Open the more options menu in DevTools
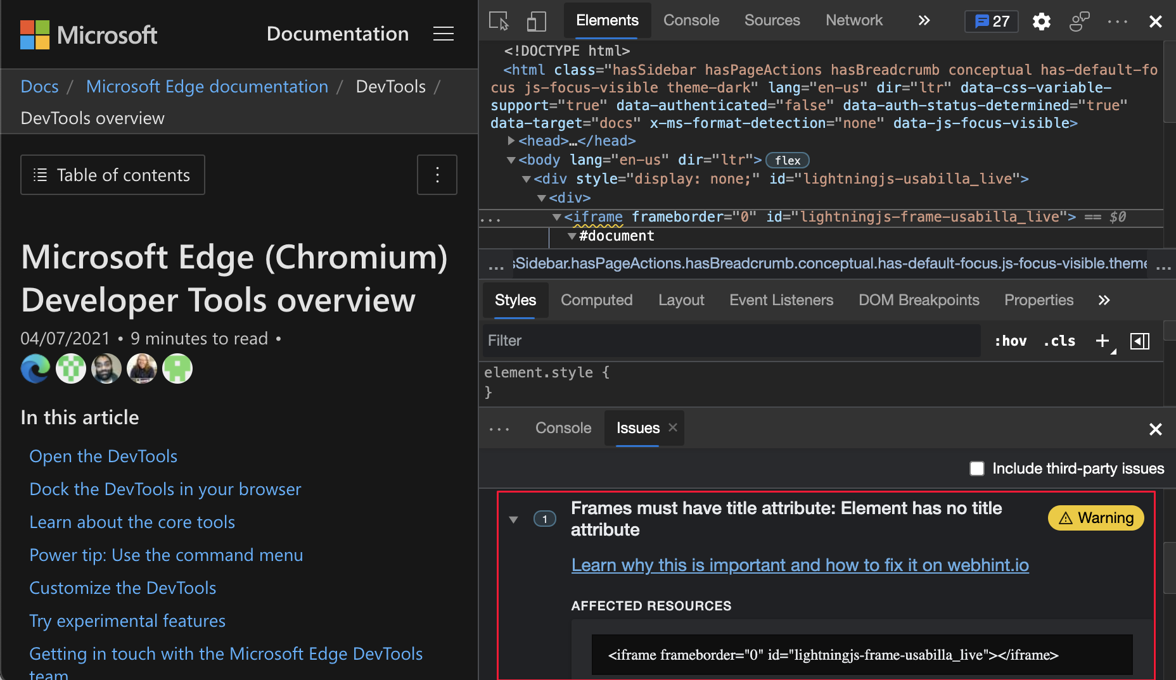This screenshot has height=680, width=1176. (x=1117, y=21)
